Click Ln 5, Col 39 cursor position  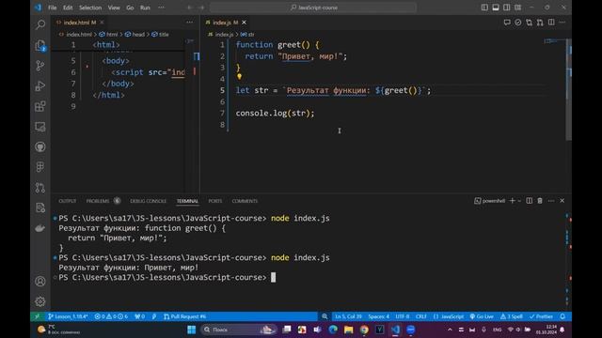[x=348, y=316]
